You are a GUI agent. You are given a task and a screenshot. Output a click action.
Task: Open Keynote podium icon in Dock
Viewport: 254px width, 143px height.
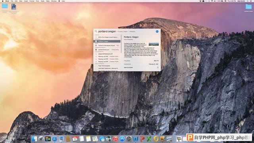coord(179,139)
